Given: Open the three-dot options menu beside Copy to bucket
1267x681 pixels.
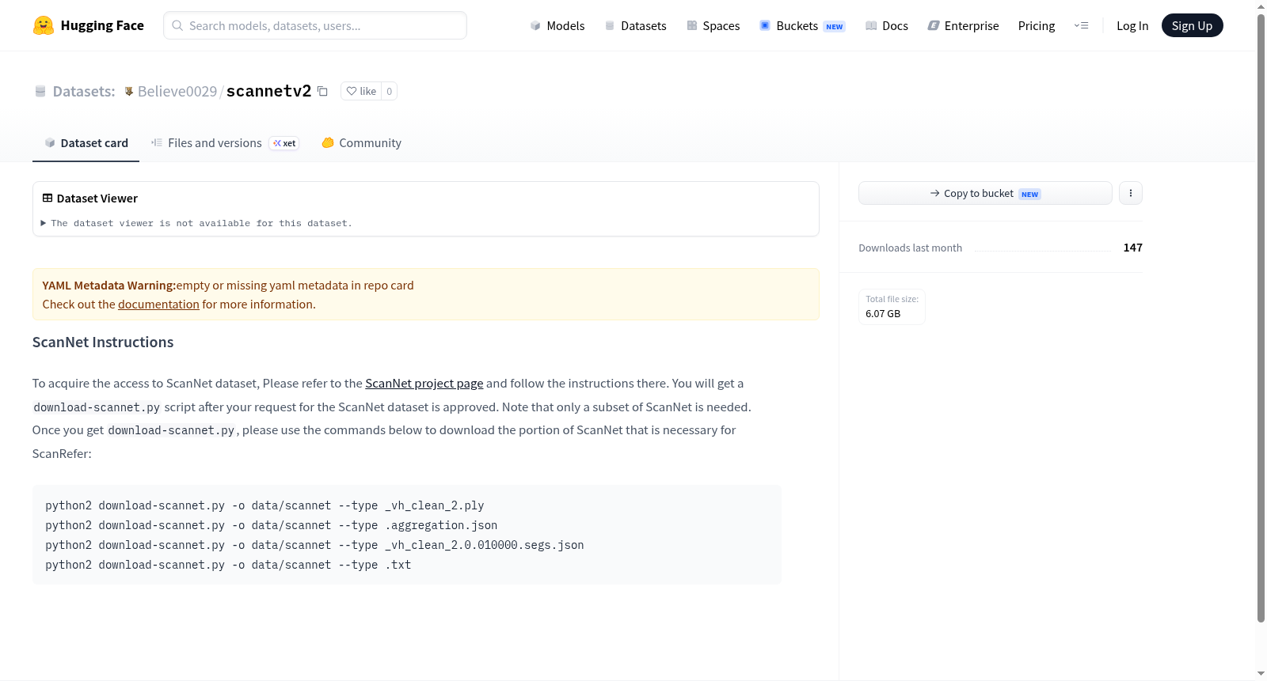Looking at the screenshot, I should coord(1131,193).
